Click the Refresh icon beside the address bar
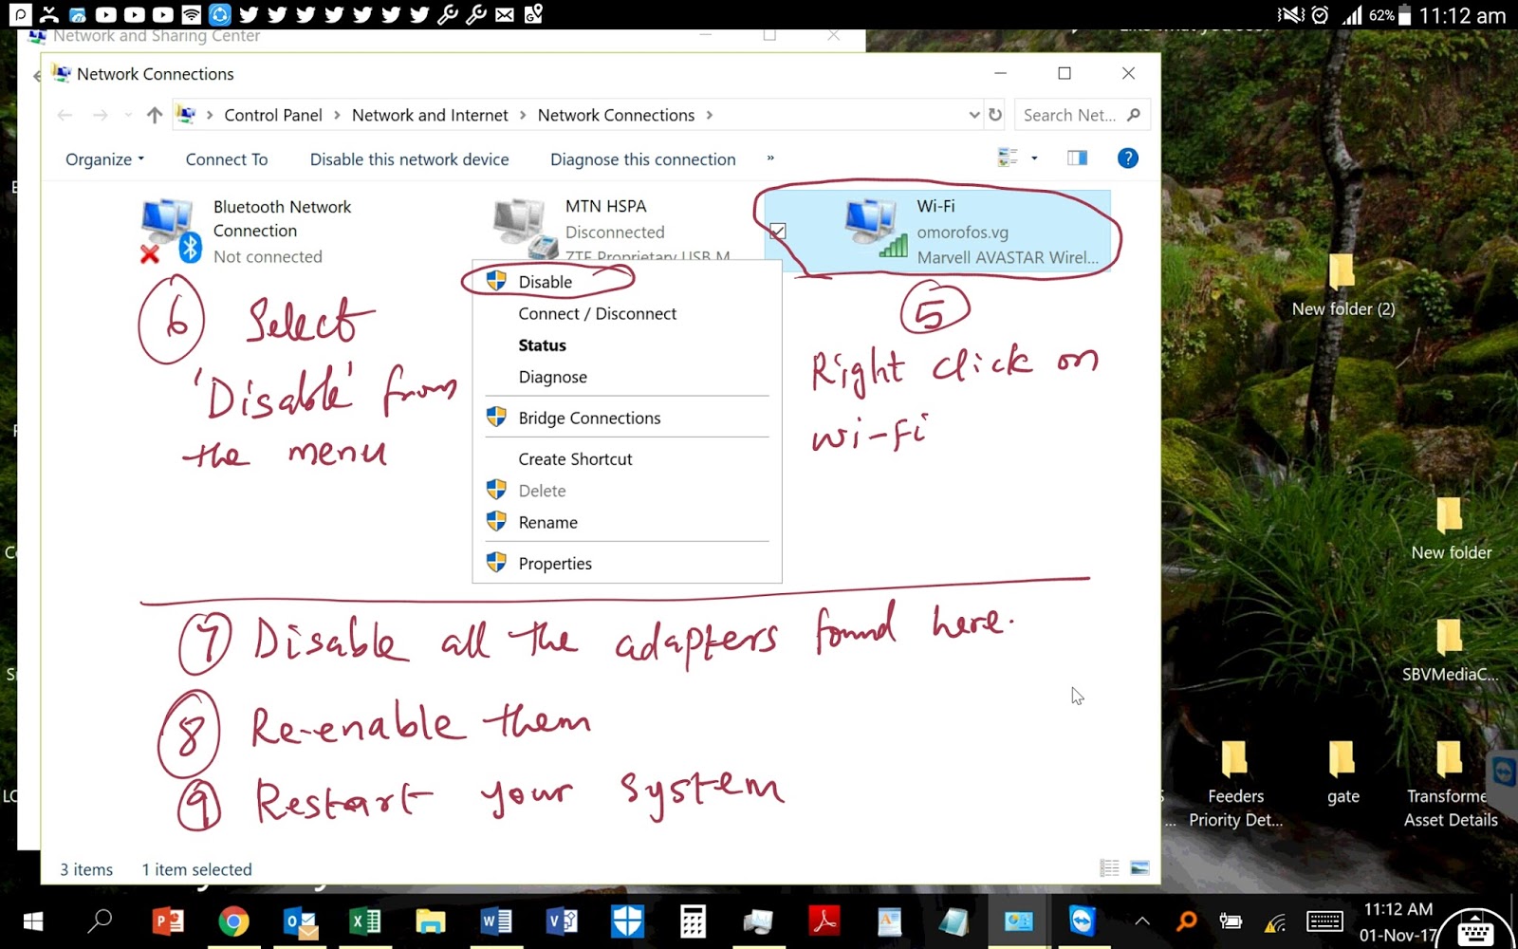Image resolution: width=1518 pixels, height=949 pixels. pyautogui.click(x=994, y=114)
